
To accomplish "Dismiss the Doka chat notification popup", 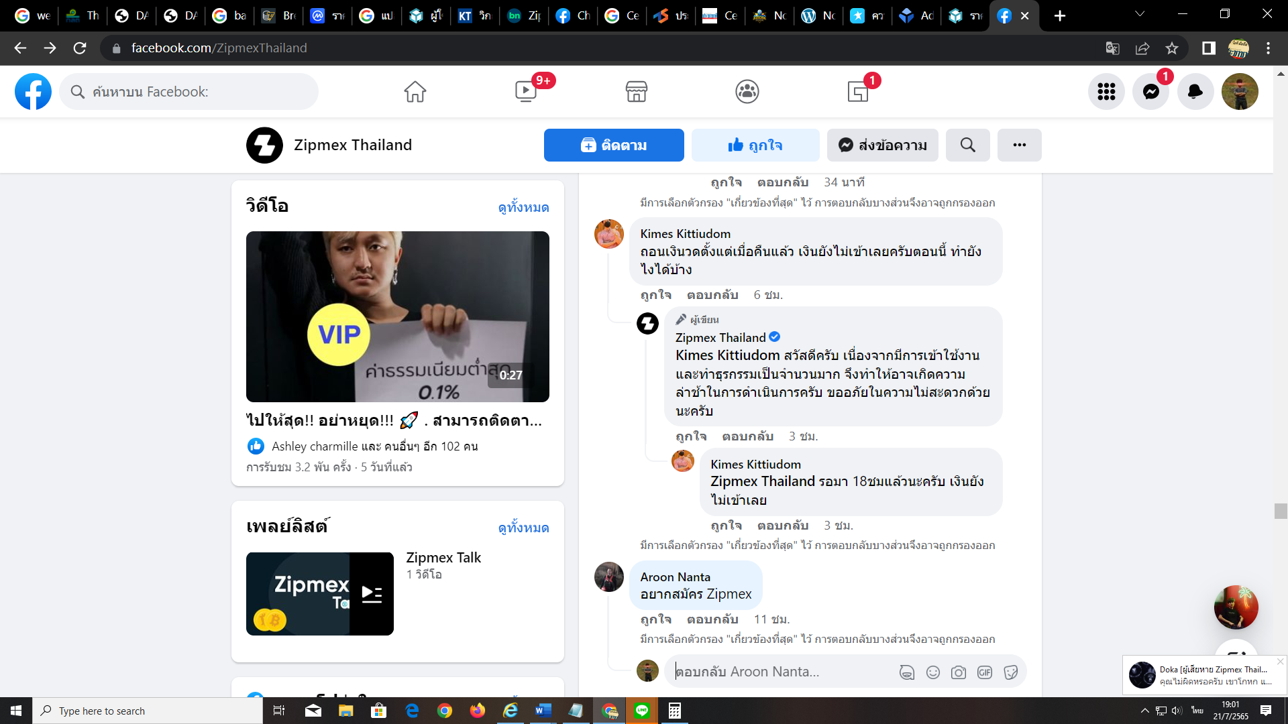I will click(1280, 662).
